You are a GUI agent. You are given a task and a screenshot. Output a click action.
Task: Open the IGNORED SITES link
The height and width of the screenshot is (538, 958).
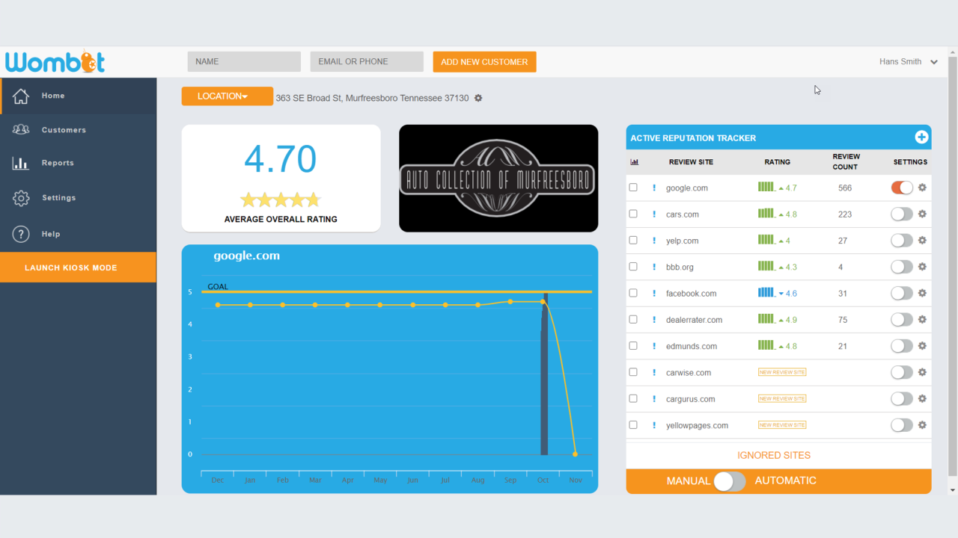[773, 455]
